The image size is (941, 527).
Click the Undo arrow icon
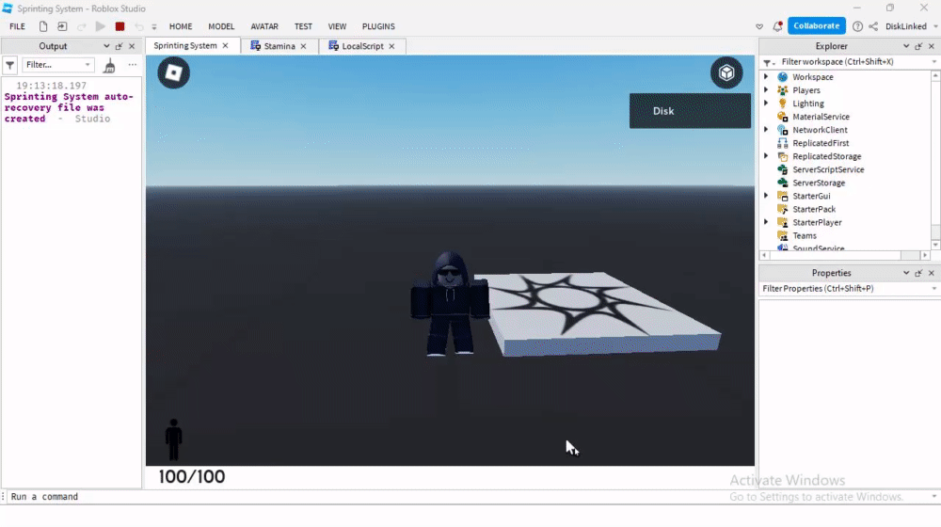coord(139,26)
